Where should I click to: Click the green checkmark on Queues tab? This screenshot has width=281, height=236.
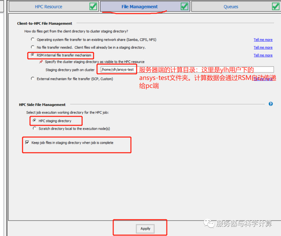[276, 6]
